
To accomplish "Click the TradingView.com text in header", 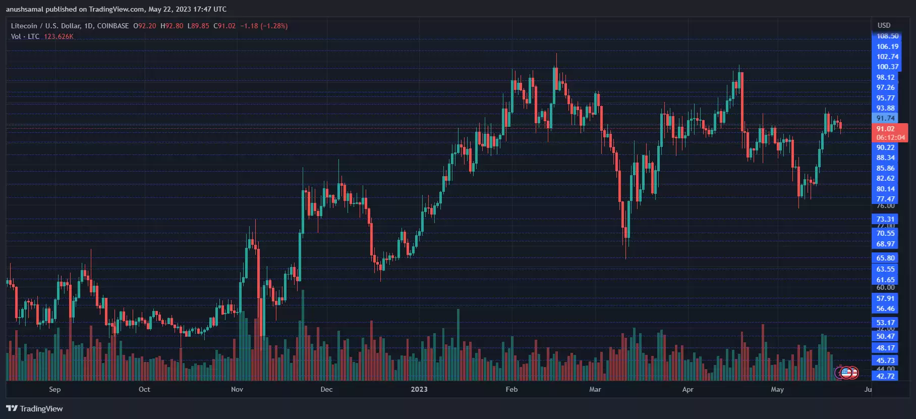I will coord(117,9).
